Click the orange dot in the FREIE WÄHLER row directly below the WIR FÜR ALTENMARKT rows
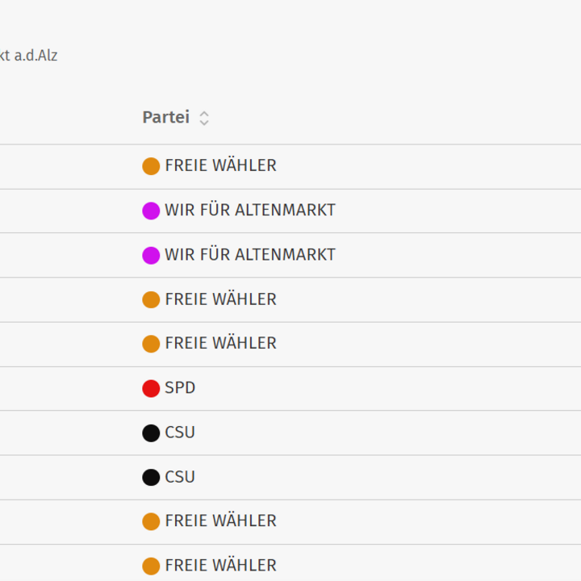This screenshot has width=581, height=581. pyautogui.click(x=151, y=299)
